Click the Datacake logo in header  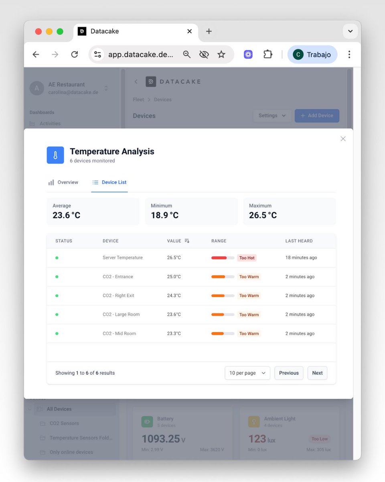[173, 82]
